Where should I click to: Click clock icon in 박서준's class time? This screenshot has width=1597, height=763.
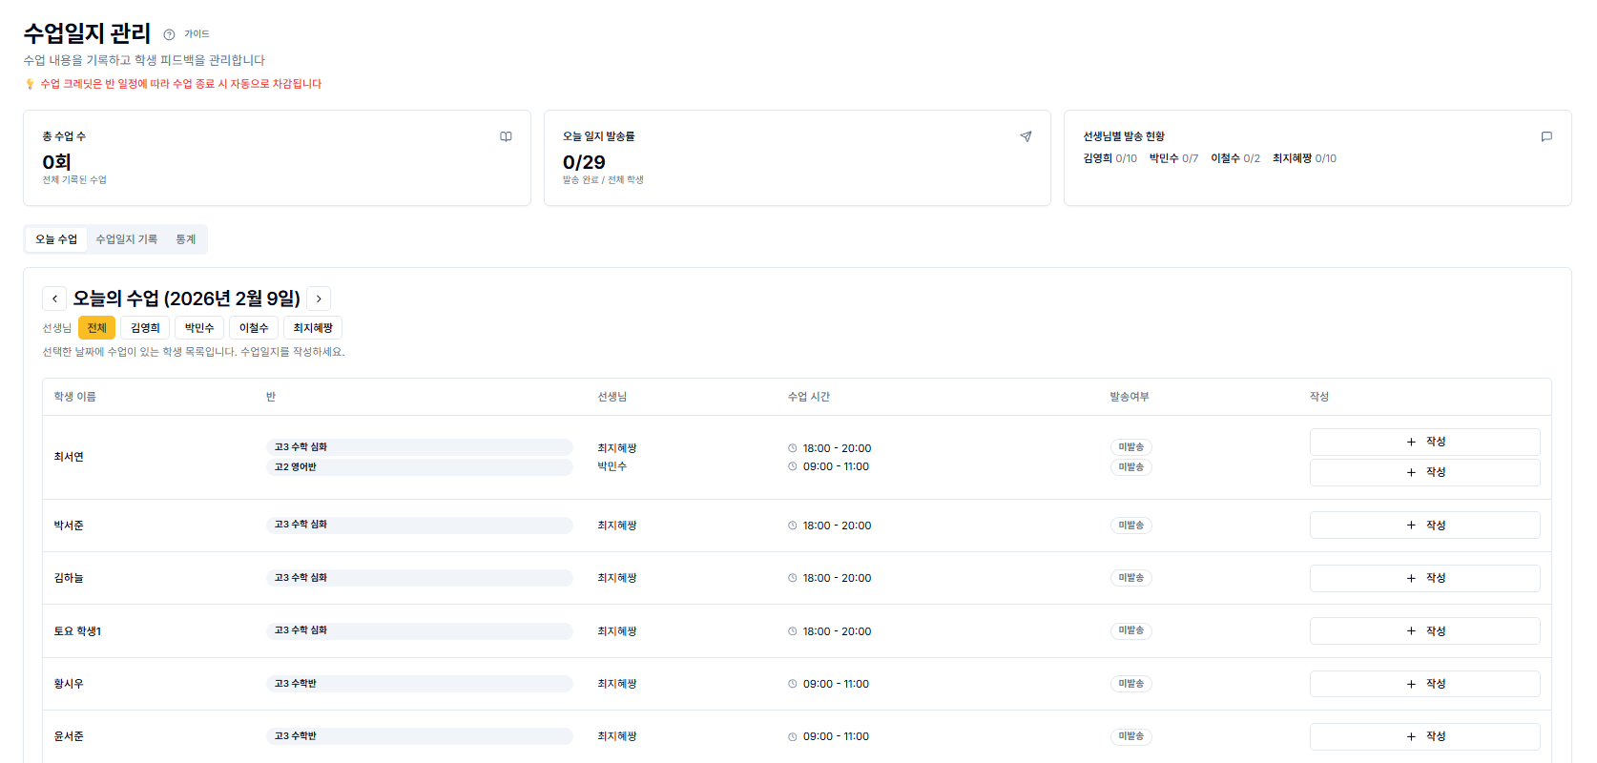click(x=792, y=526)
